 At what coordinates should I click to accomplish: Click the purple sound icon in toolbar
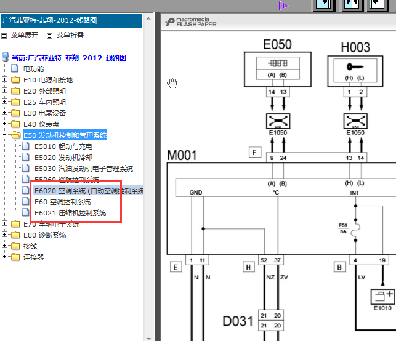click(284, 6)
